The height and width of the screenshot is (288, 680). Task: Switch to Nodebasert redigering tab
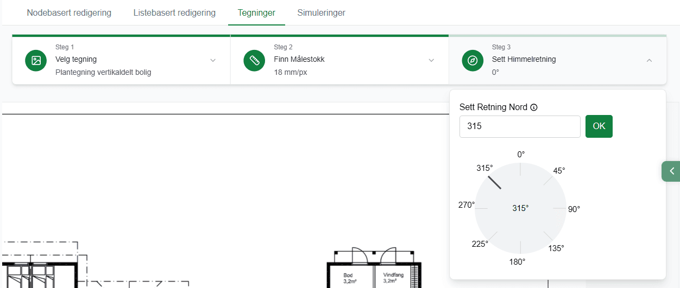tap(69, 12)
